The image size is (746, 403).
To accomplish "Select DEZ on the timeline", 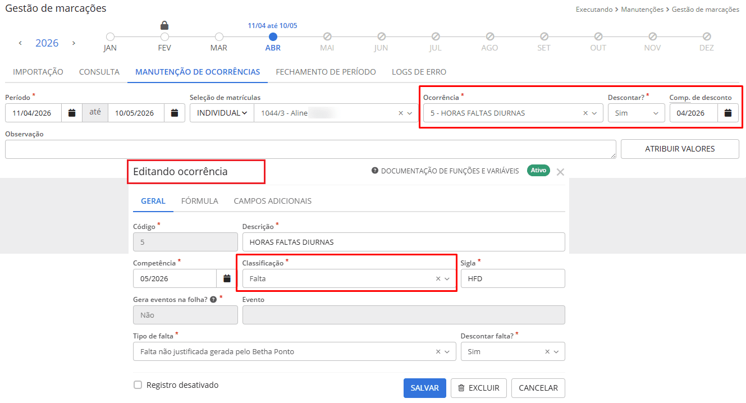I will click(707, 36).
